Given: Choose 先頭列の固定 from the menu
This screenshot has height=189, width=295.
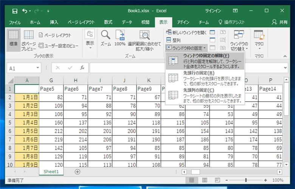Looking at the screenshot, I should click(205, 96).
